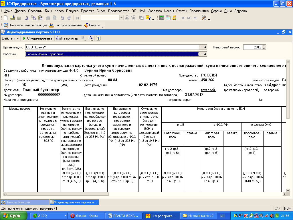Open lookup magnifier of Организация field
Image resolution: width=293 pixels, height=220 pixels.
pos(205,47)
